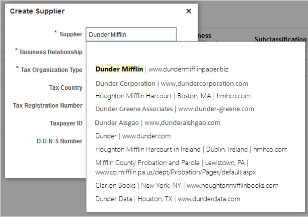Viewport: 308px width, 217px height.
Task: Choose Dunder Corporation from suggestions
Action: [172, 83]
